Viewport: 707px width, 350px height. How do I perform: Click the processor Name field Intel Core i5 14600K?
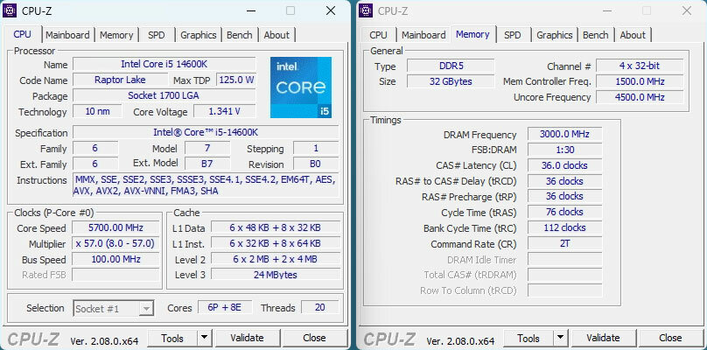(x=164, y=64)
